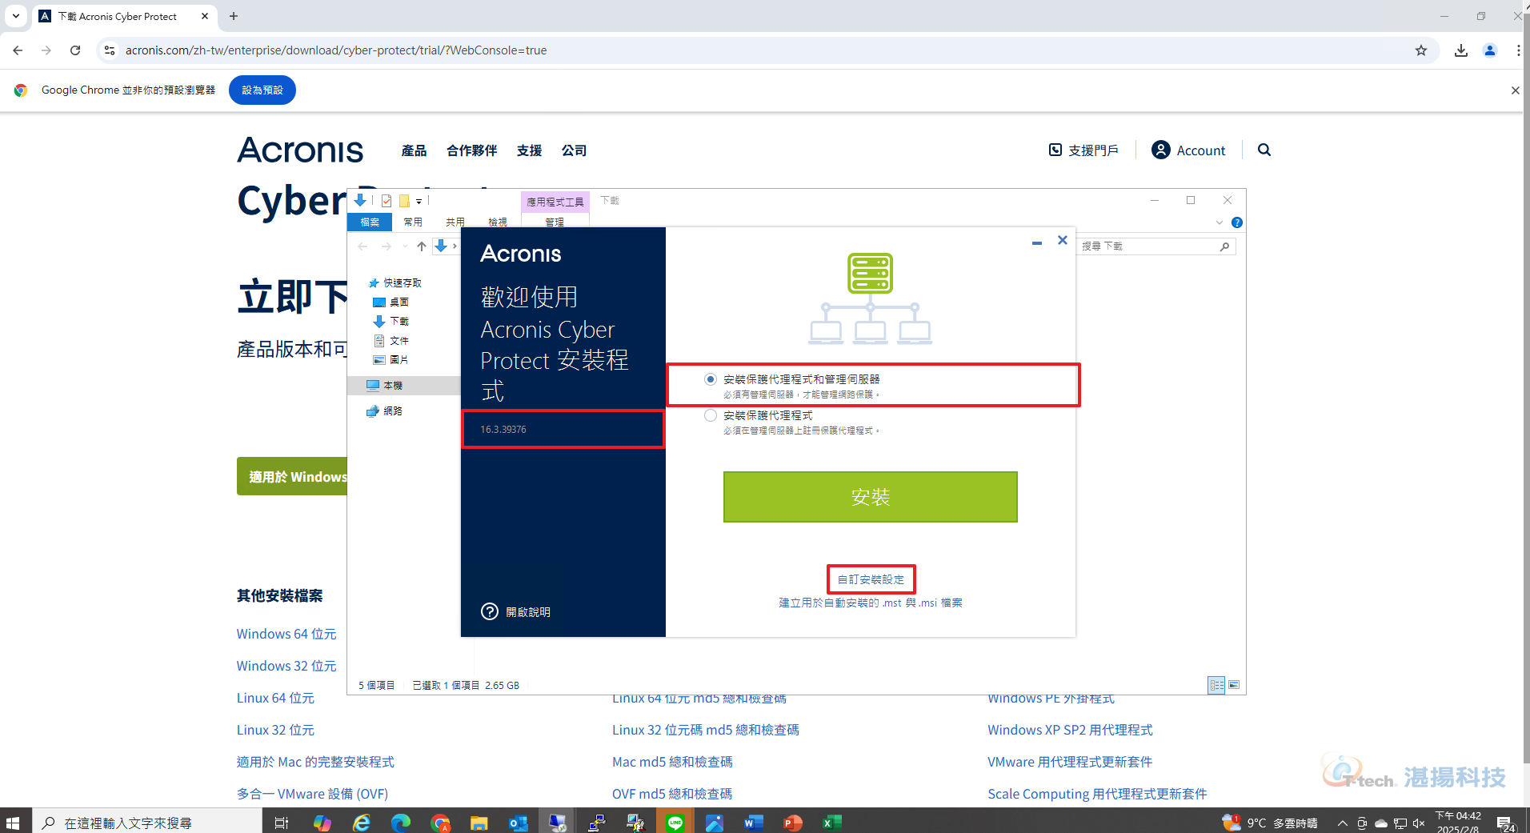Open the Explorer recent locations dropdown

pos(405,246)
